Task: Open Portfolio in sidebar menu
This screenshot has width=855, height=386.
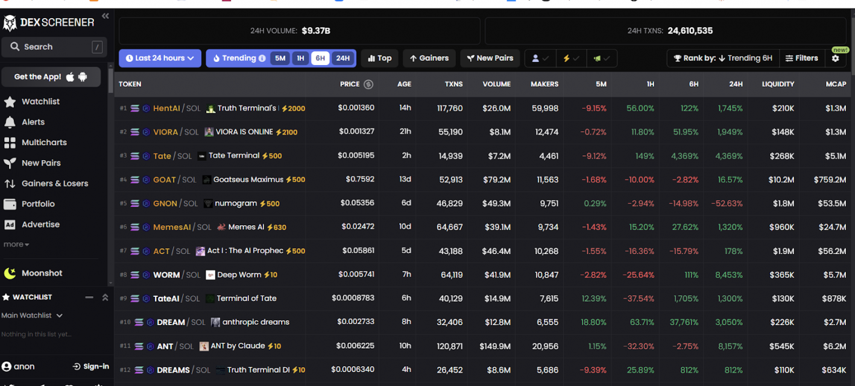Action: (38, 204)
